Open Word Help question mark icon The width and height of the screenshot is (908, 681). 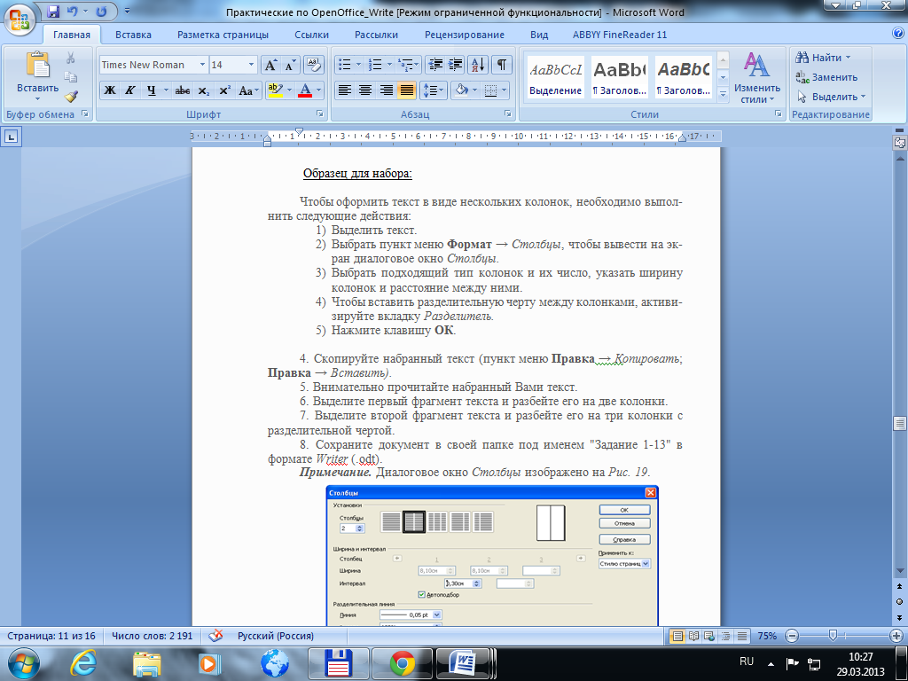[x=897, y=34]
